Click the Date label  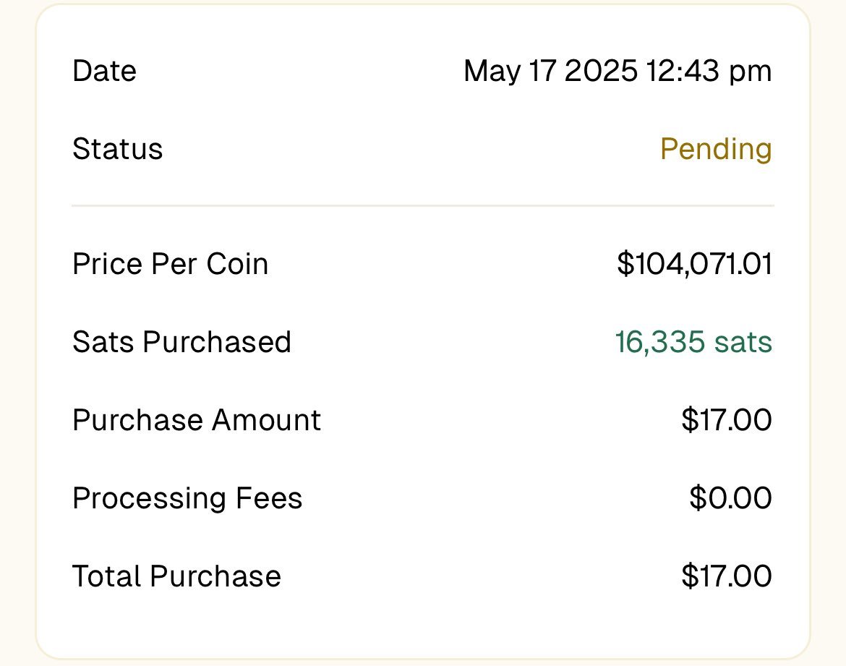click(104, 71)
